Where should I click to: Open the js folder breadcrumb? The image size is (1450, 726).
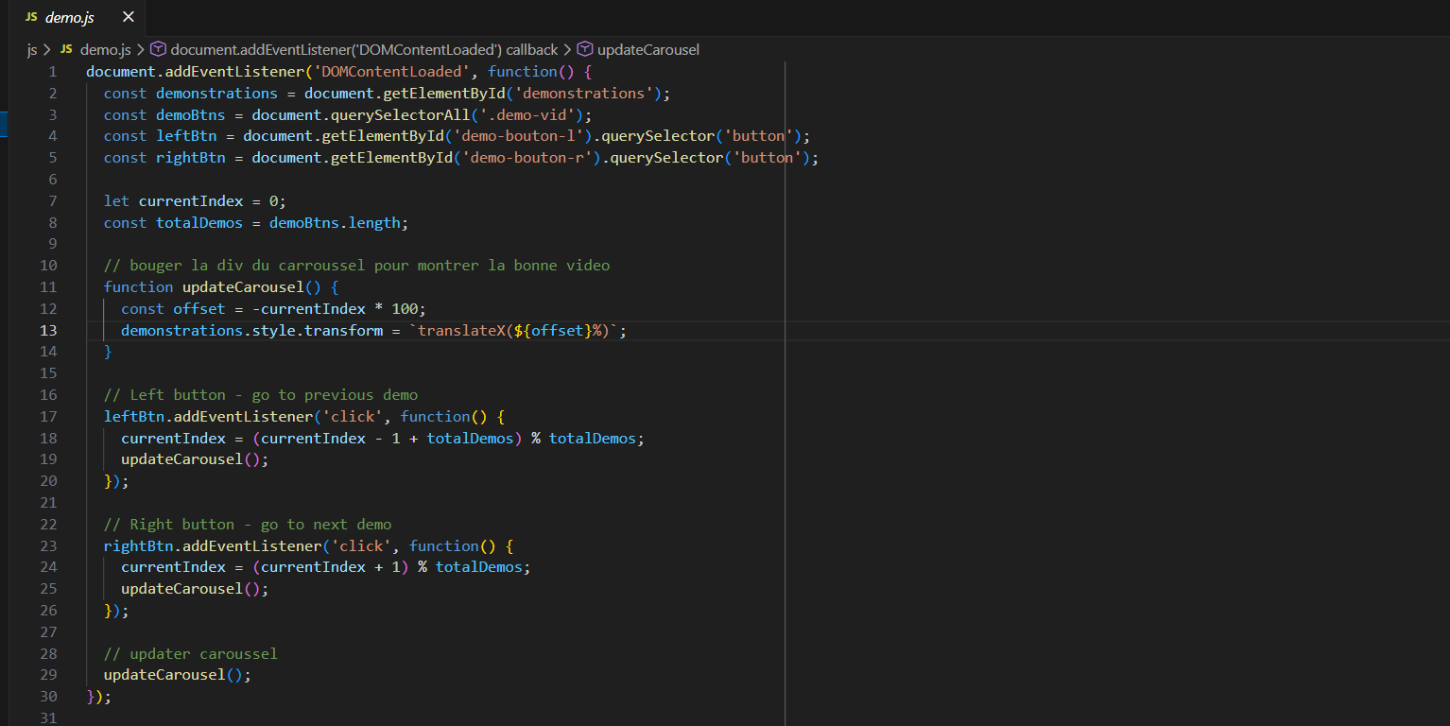[32, 49]
